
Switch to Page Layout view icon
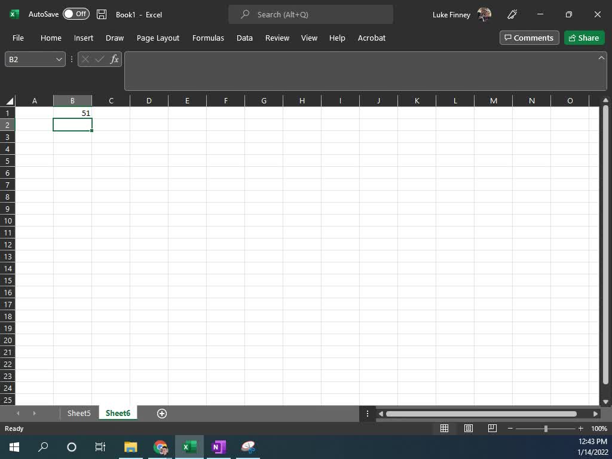(x=469, y=429)
